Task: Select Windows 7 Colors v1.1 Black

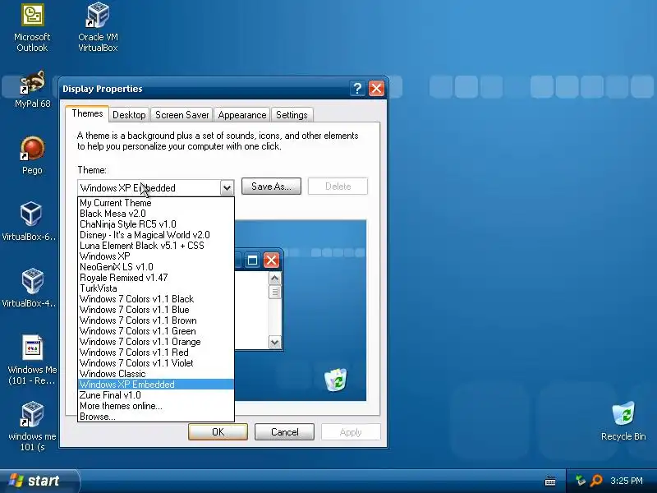Action: 156,299
